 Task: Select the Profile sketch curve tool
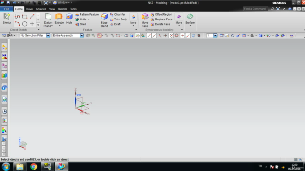[x=17, y=17]
